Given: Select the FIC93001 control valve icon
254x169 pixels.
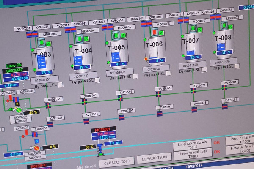Looking at the screenshot, I should click(100, 148).
